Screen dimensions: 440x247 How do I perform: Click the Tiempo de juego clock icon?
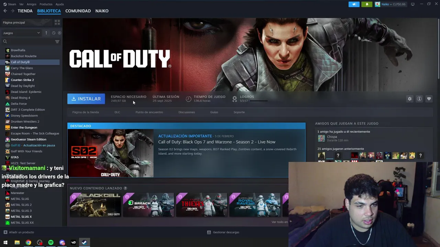pyautogui.click(x=188, y=99)
